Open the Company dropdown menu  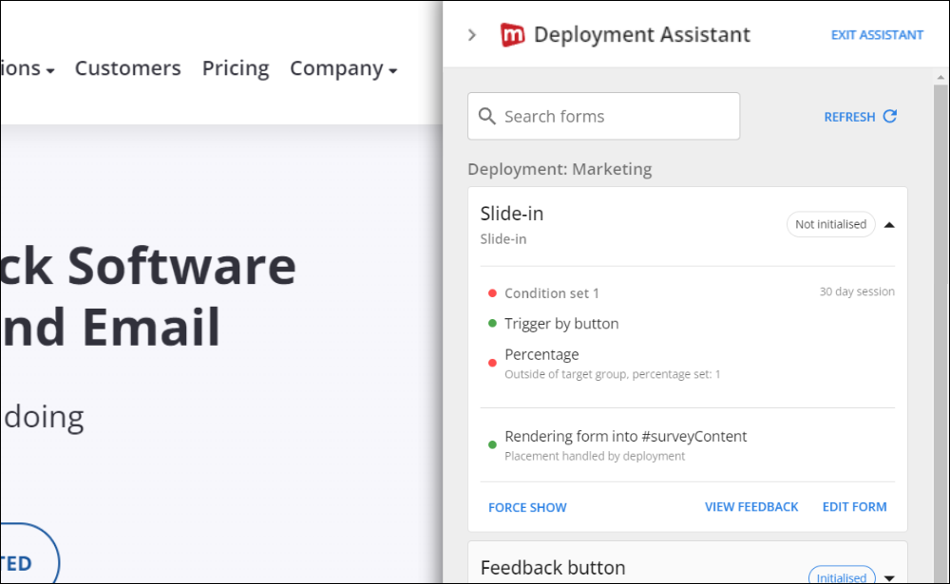tap(344, 67)
